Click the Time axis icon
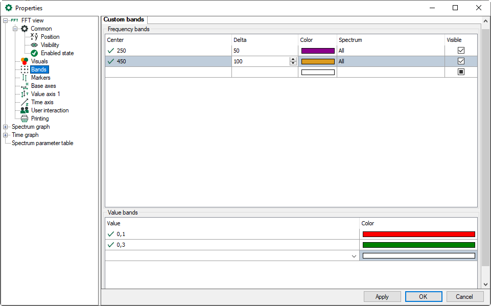The image size is (491, 306). coord(25,102)
